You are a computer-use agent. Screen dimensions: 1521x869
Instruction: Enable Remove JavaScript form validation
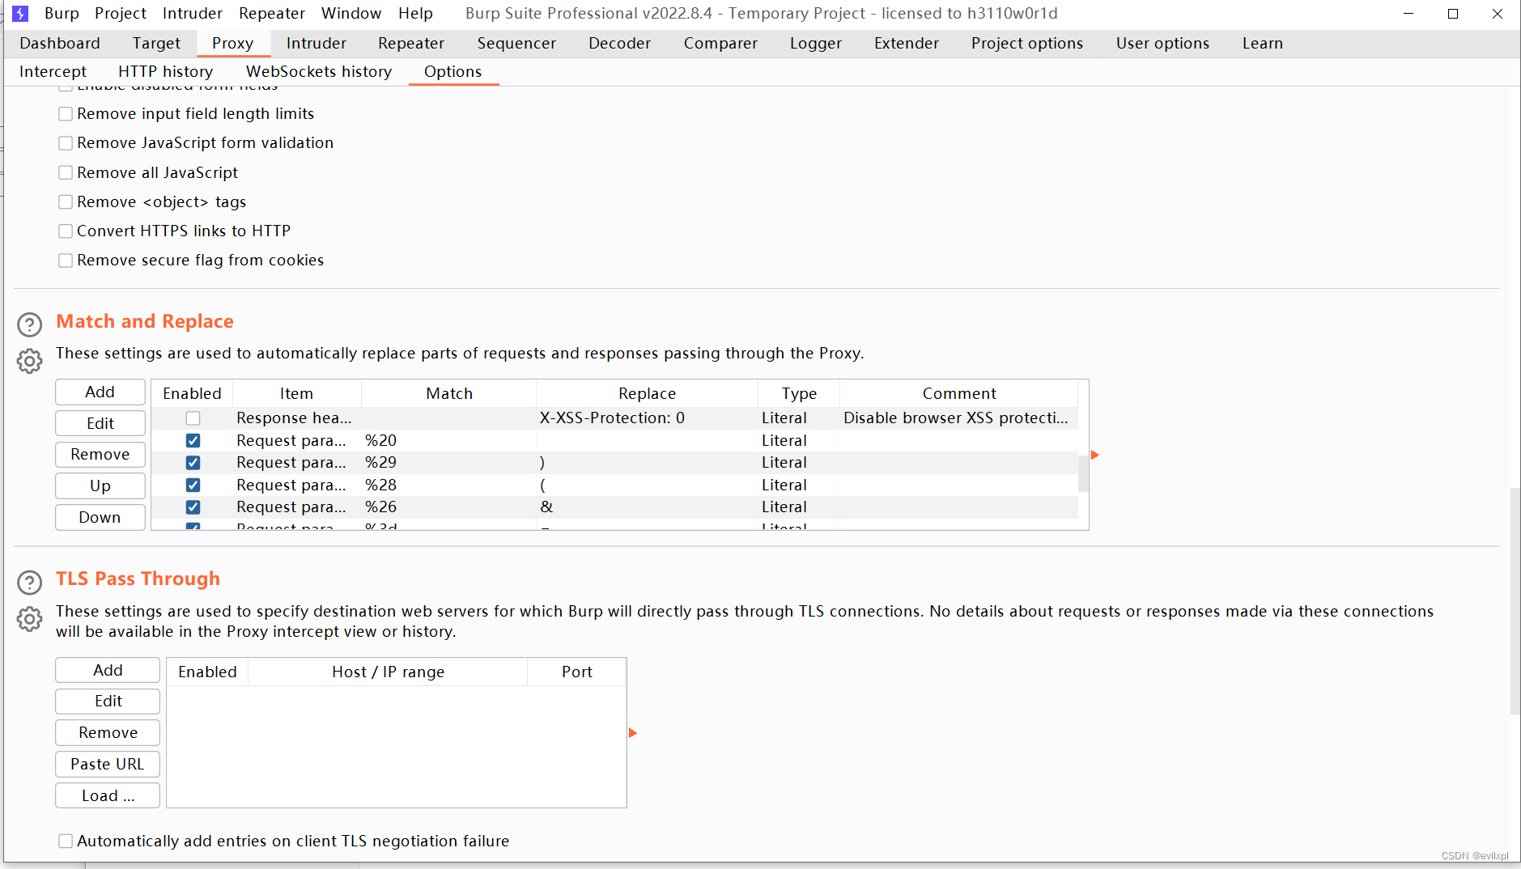pyautogui.click(x=66, y=143)
